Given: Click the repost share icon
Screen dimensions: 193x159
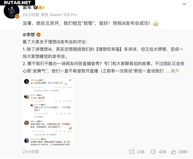Looking at the screenshot, I should coord(132,152).
